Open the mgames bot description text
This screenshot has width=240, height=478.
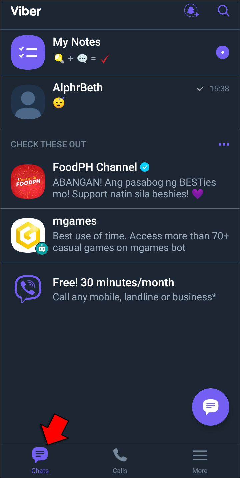pos(141,242)
